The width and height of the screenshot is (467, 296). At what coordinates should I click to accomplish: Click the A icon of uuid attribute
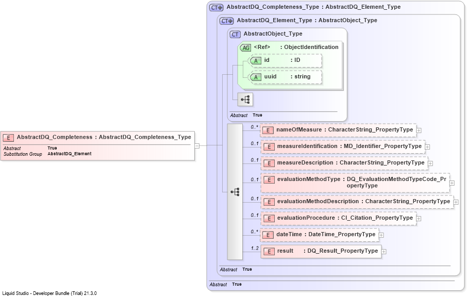click(x=256, y=77)
